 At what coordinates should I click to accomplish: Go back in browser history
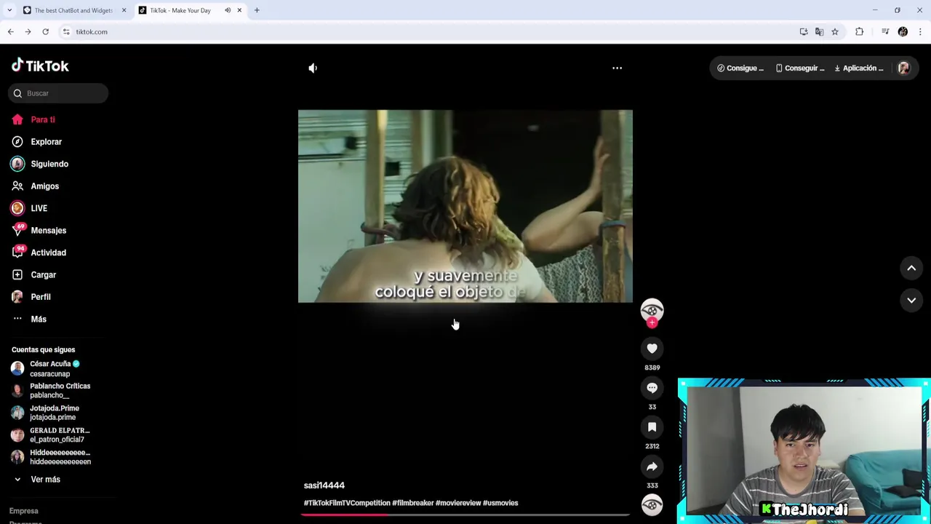11,32
